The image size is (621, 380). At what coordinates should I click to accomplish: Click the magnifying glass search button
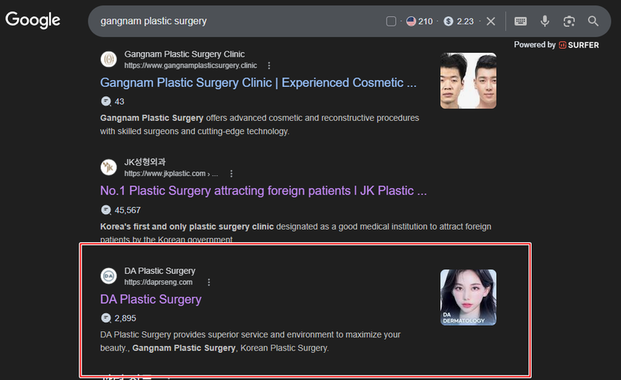point(593,21)
